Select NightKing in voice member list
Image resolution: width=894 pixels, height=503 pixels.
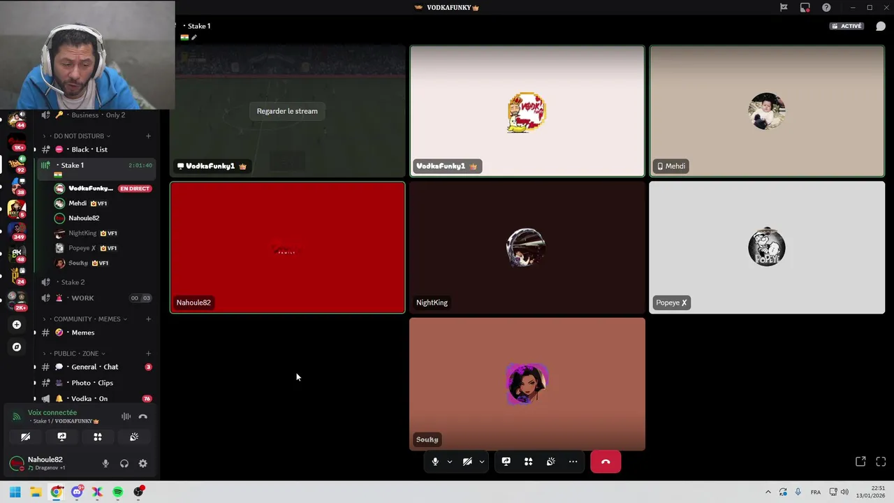coord(103,233)
